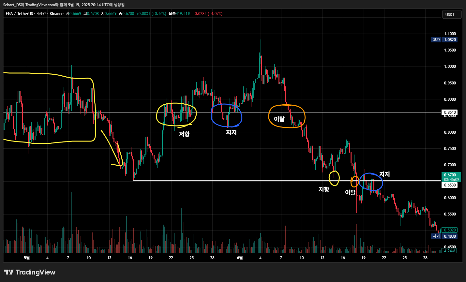466x282 pixels.
Task: Select the ENA / TetherUS symbol title
Action: (x=35, y=14)
